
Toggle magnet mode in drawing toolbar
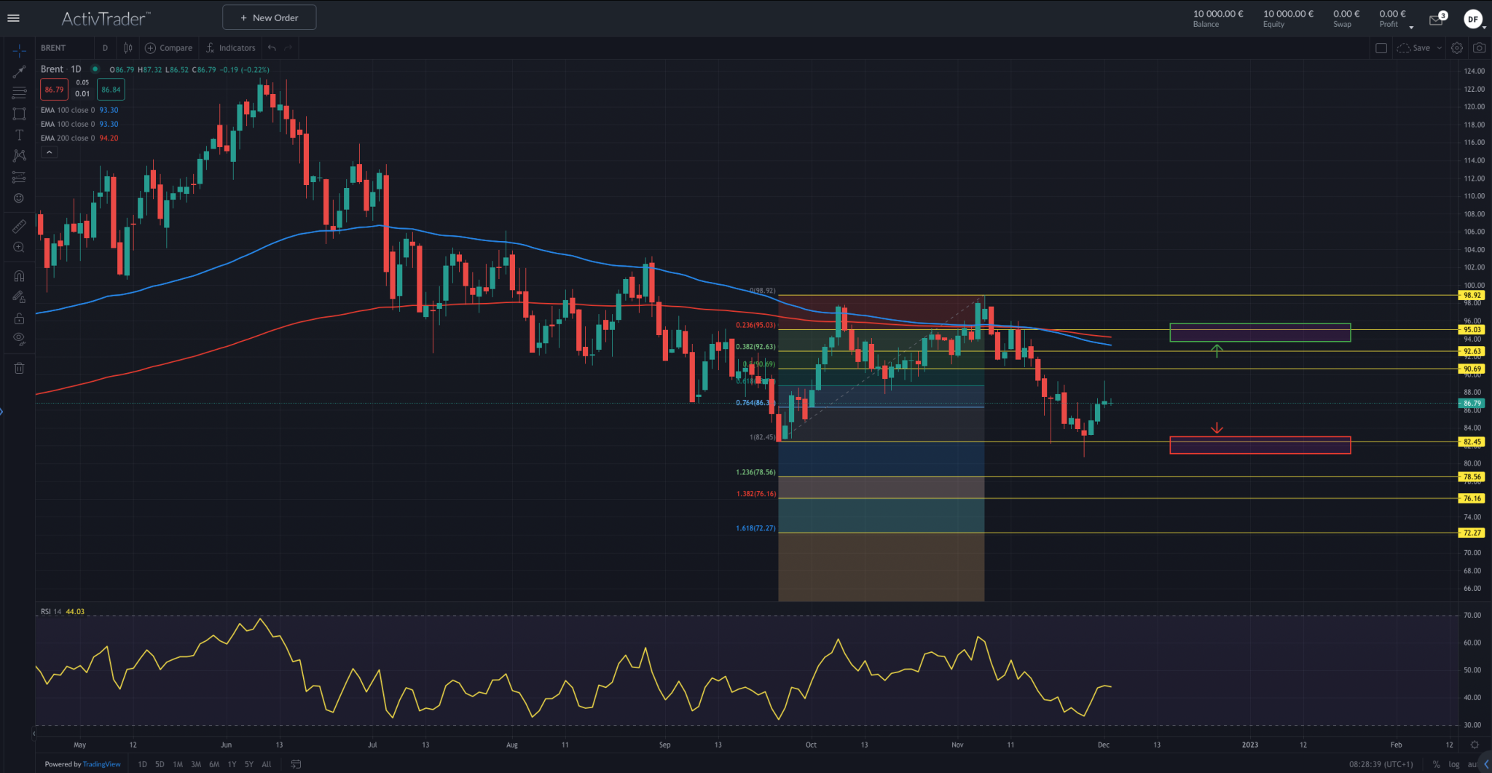coord(19,276)
